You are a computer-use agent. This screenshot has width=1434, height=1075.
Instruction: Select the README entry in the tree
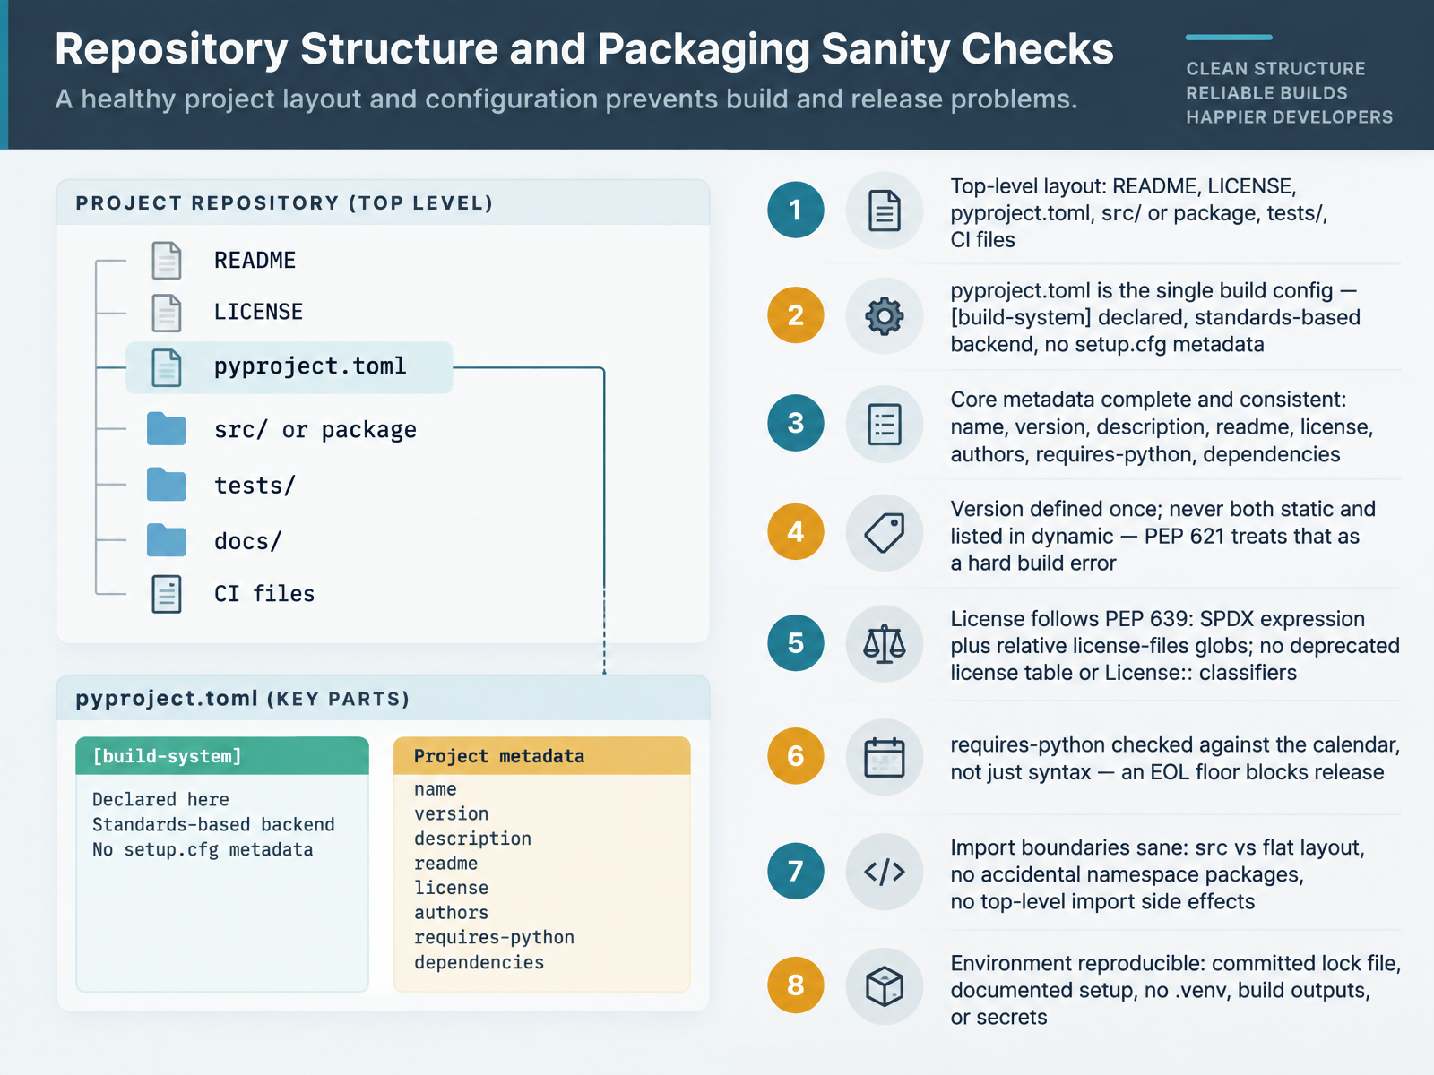pos(255,261)
